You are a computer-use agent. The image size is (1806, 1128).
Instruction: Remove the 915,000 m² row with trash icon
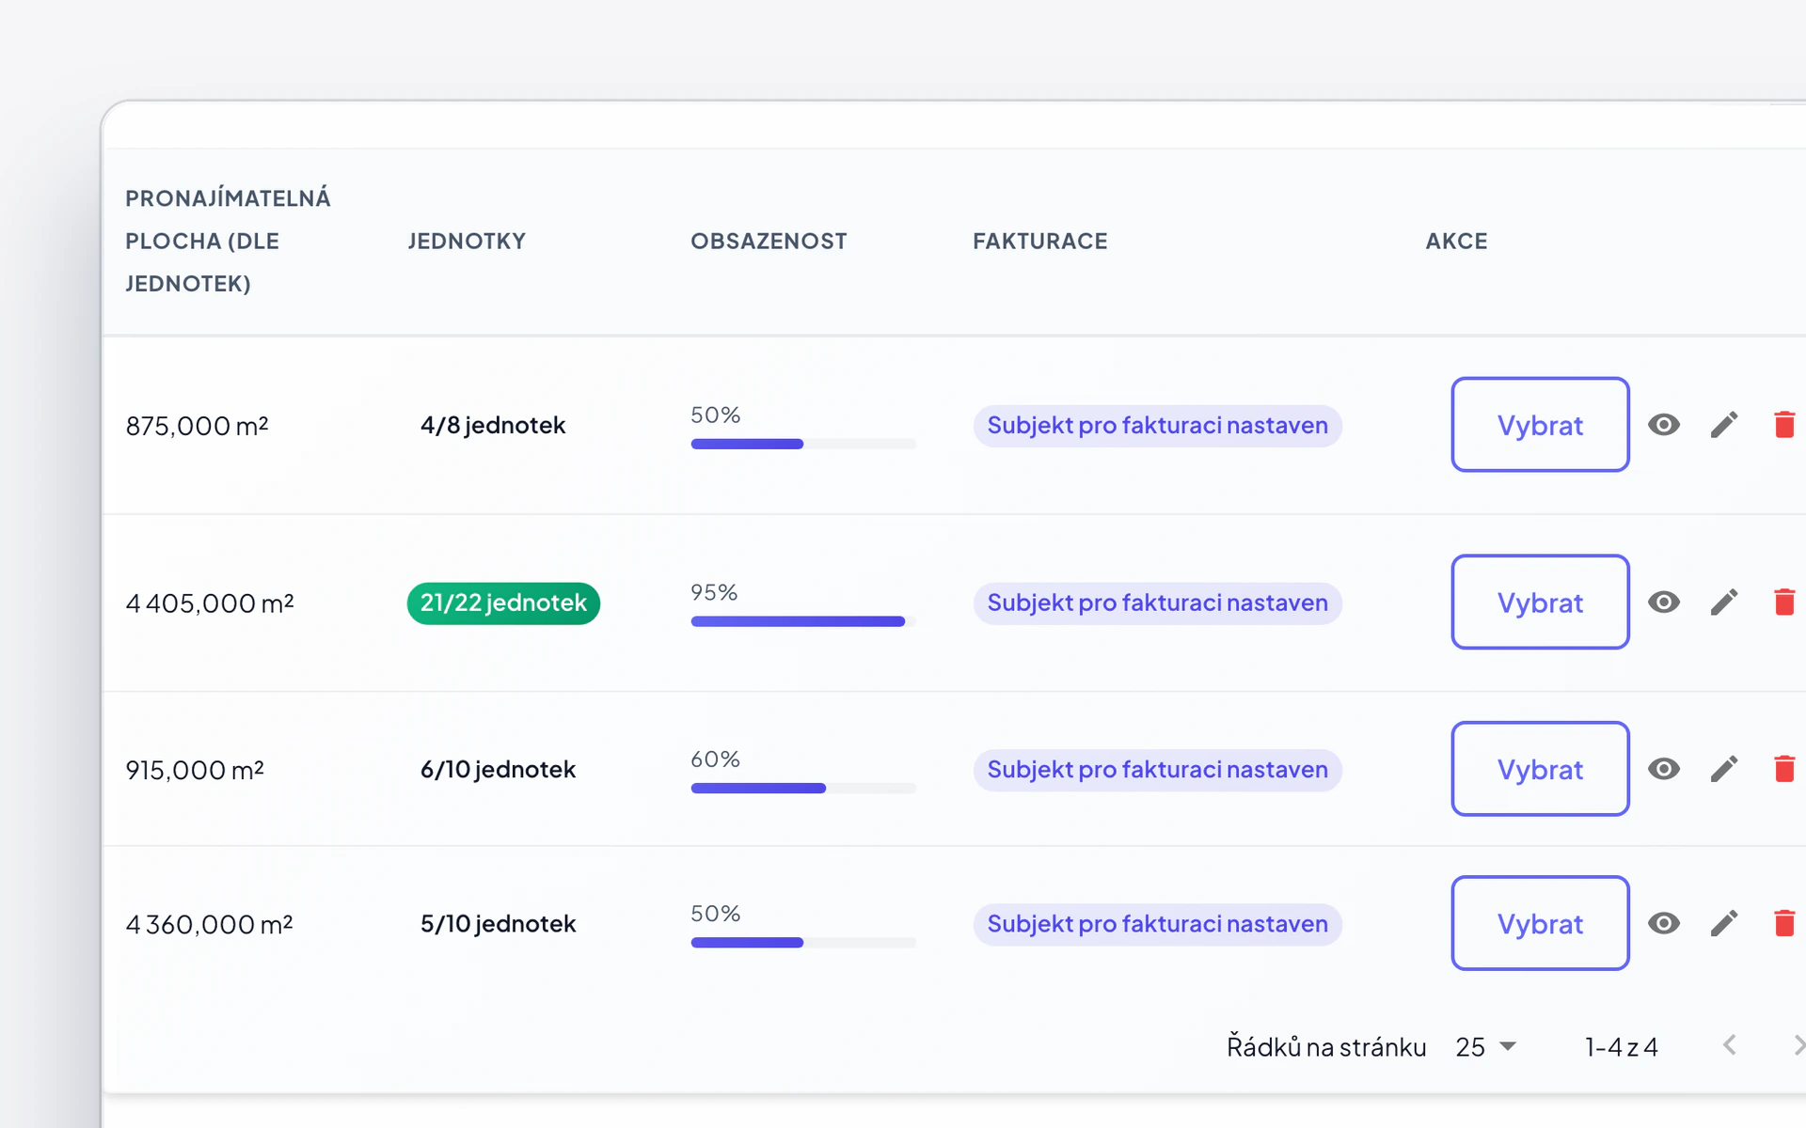click(x=1784, y=769)
